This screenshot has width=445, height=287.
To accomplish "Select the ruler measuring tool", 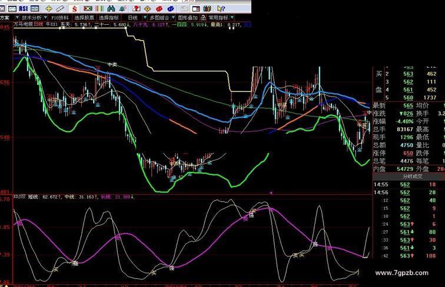I will pyautogui.click(x=60, y=9).
